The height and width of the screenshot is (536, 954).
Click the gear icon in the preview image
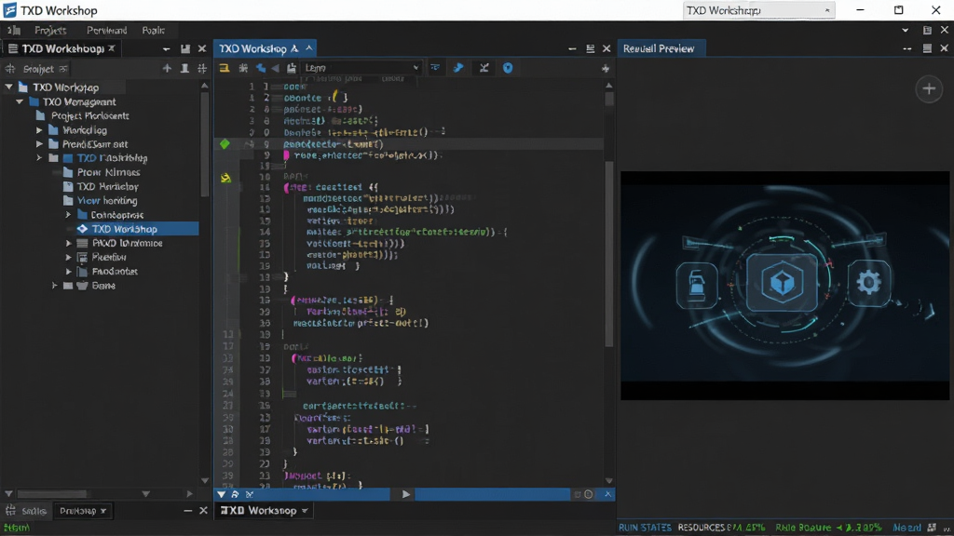point(868,283)
